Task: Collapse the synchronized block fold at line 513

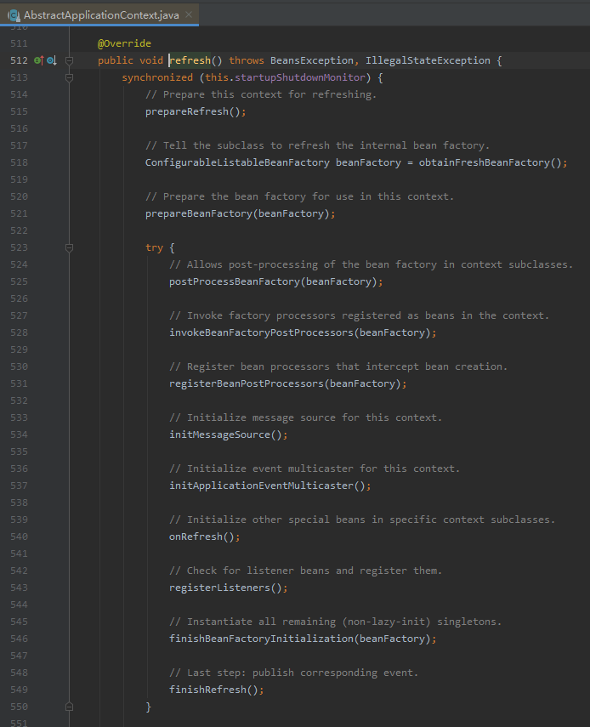Action: [x=69, y=77]
